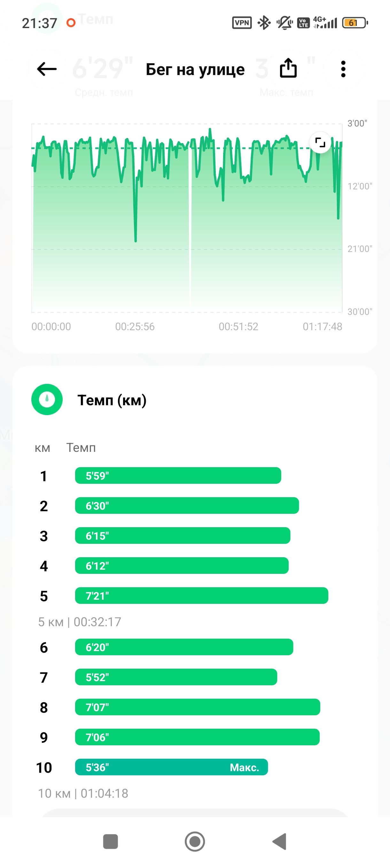390x866 pixels.
Task: Tap the green pace stopwatch icon
Action: click(x=47, y=399)
